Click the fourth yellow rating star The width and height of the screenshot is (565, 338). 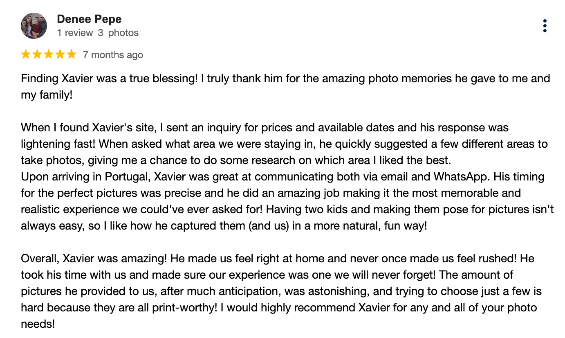pyautogui.click(x=60, y=54)
